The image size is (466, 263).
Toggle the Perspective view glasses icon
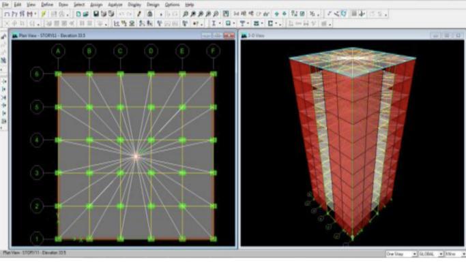[266, 14]
